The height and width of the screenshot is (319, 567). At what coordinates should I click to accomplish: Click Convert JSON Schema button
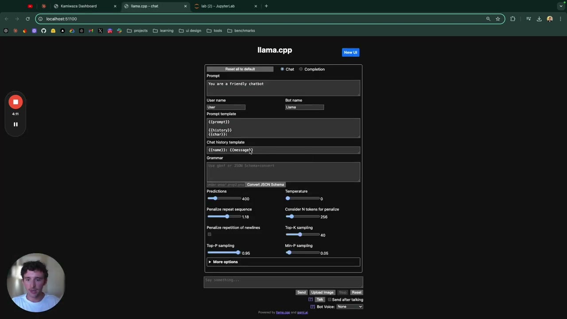(265, 184)
